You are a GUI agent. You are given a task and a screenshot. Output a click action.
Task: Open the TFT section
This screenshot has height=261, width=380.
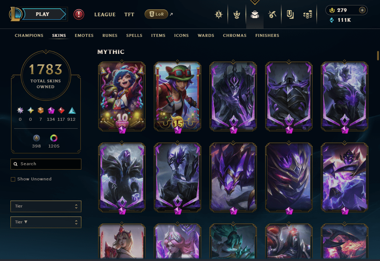[x=129, y=14]
